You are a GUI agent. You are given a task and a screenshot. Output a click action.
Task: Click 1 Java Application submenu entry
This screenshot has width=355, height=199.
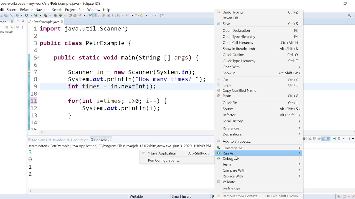coord(177,153)
